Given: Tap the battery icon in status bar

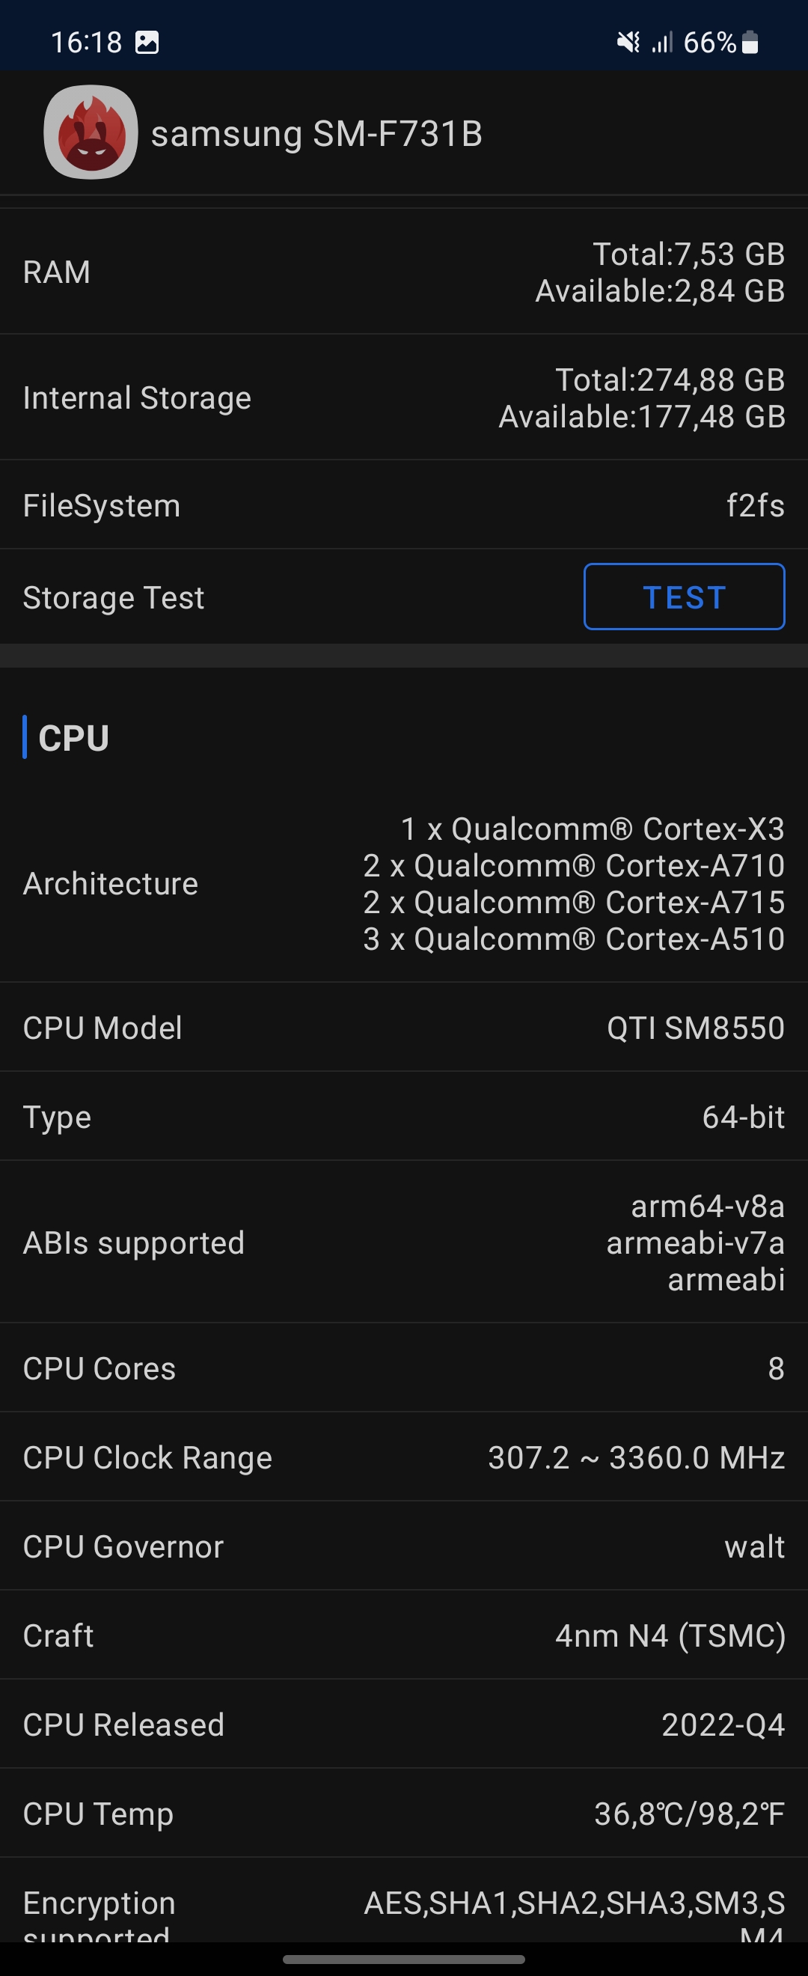Looking at the screenshot, I should click(x=750, y=42).
